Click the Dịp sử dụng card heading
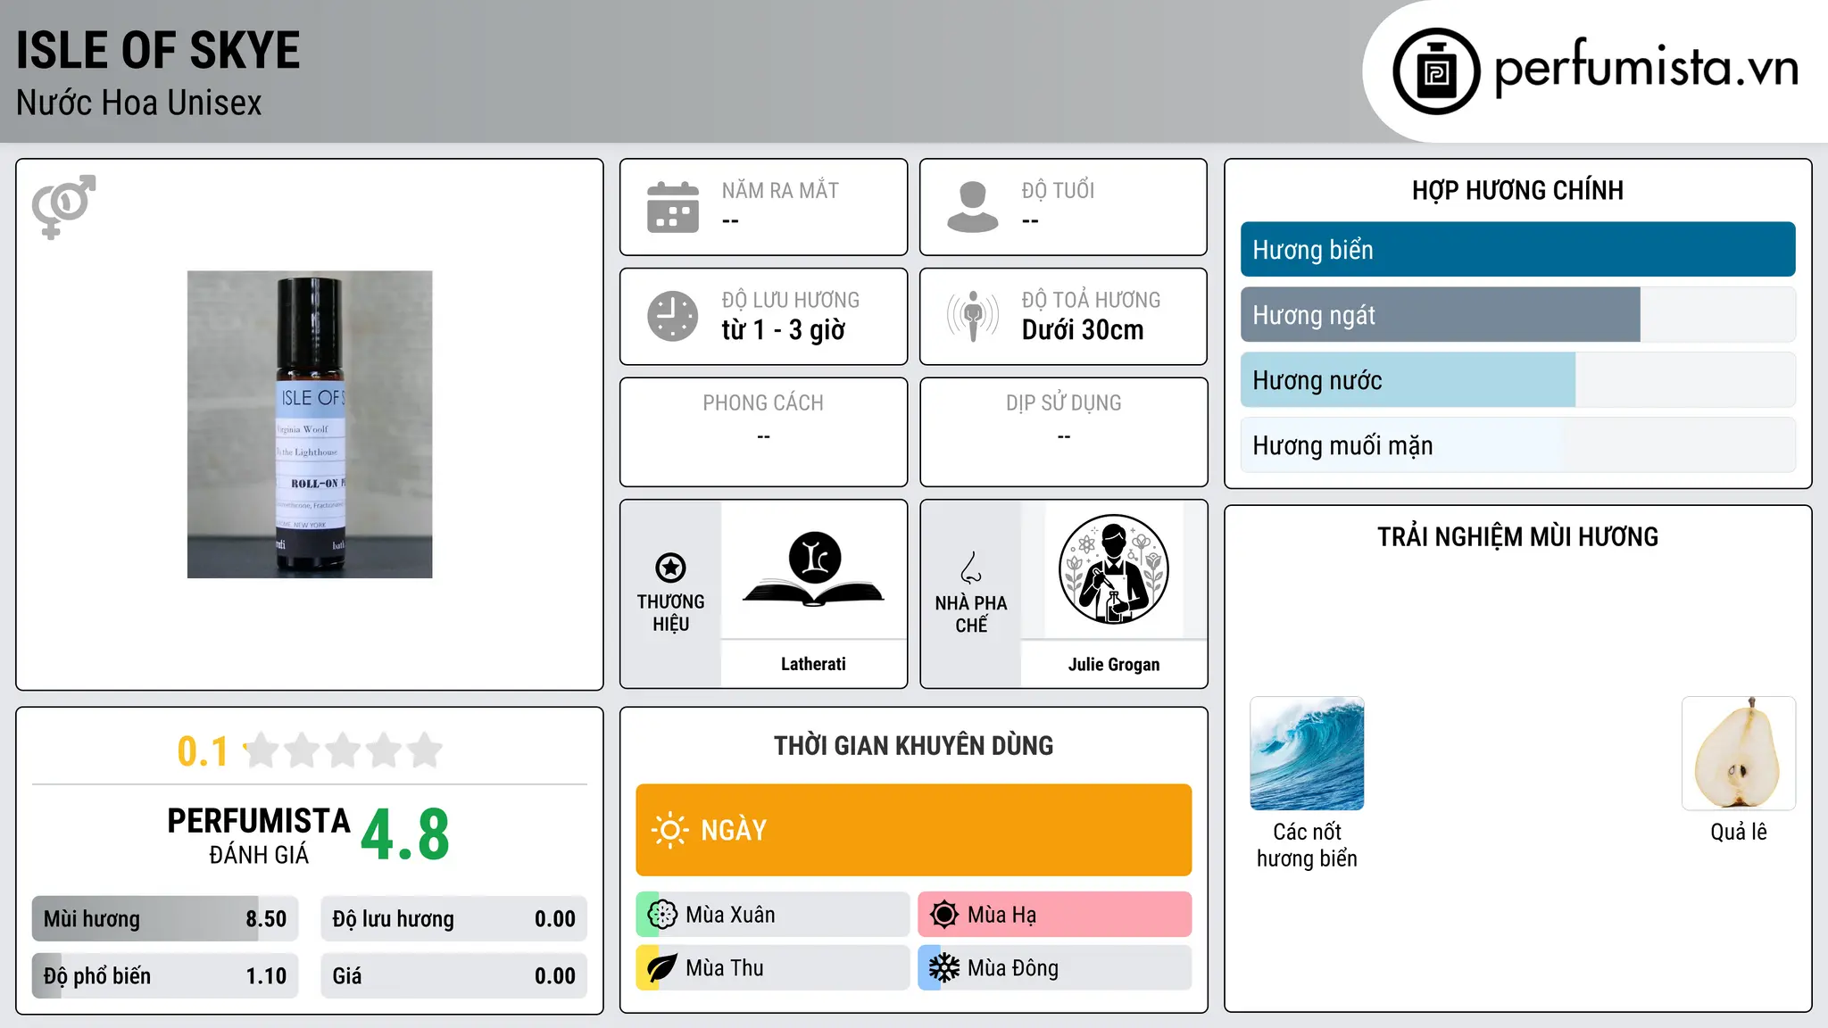 1063,403
